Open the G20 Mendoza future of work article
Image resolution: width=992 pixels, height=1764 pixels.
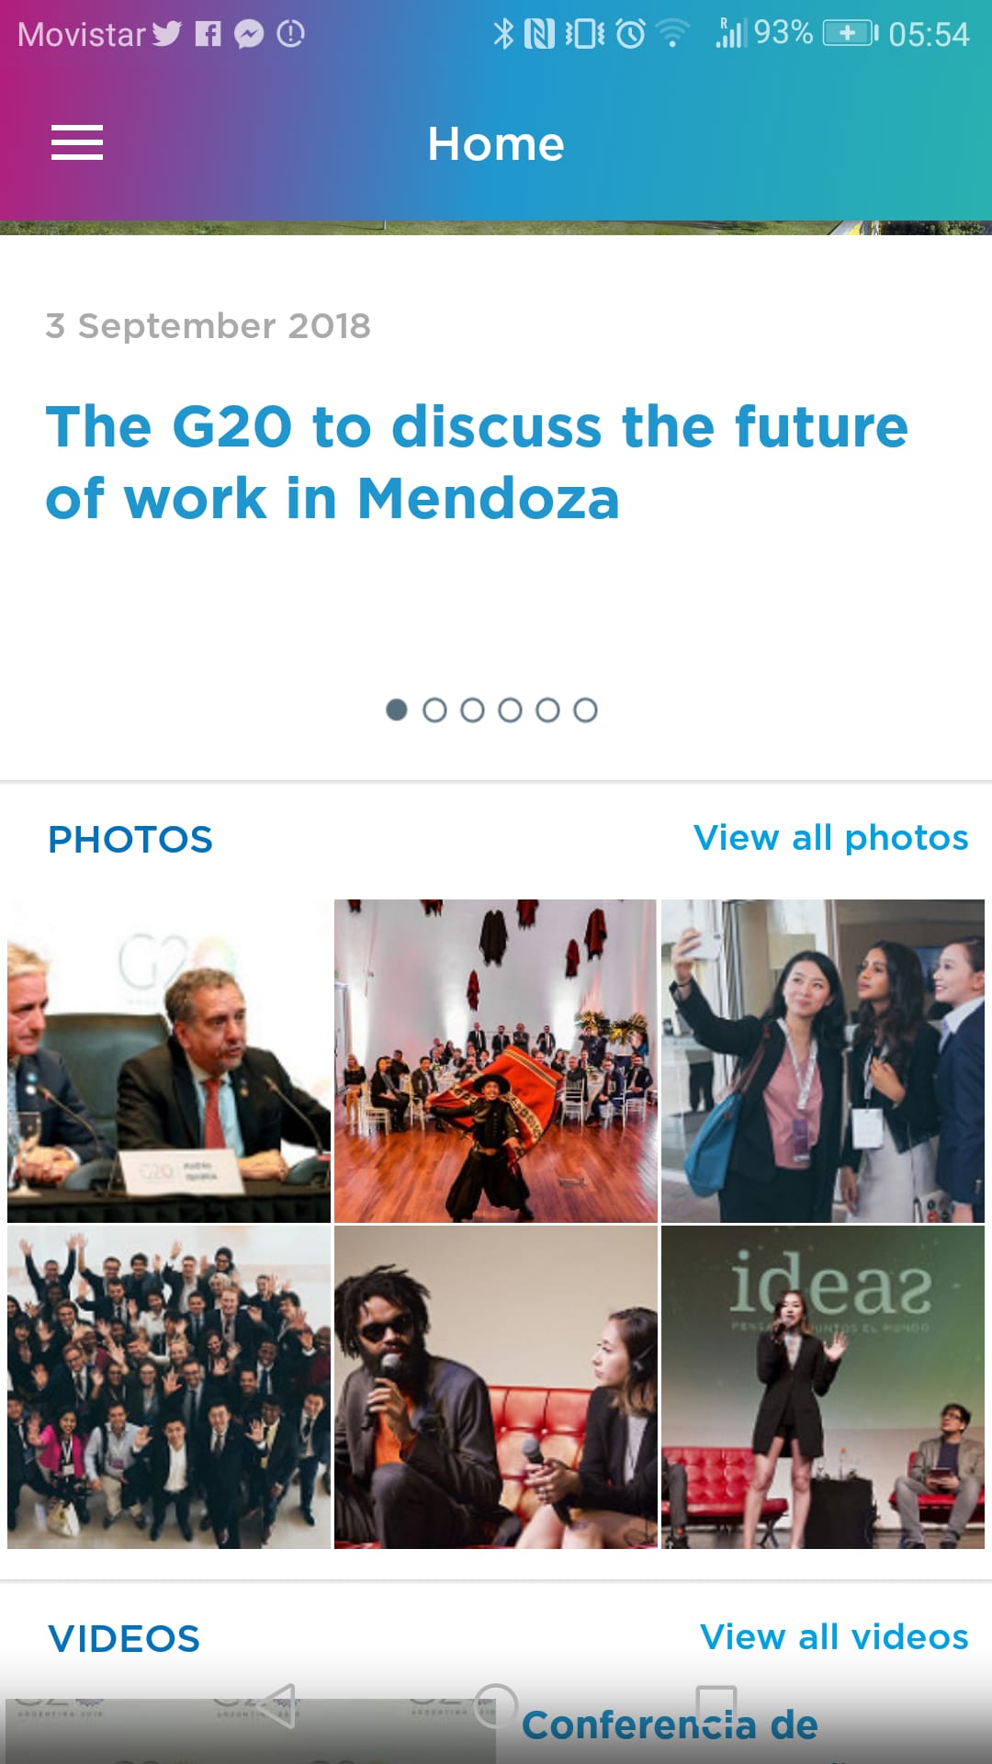477,462
